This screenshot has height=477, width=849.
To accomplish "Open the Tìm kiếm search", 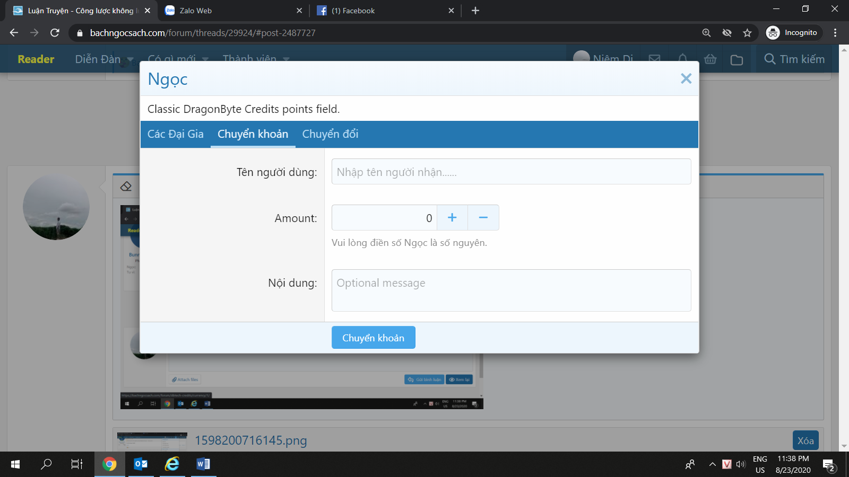I will pyautogui.click(x=794, y=59).
